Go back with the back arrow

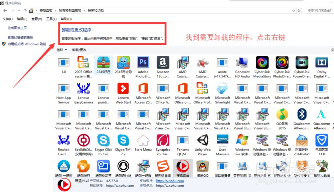pyautogui.click(x=5, y=10)
